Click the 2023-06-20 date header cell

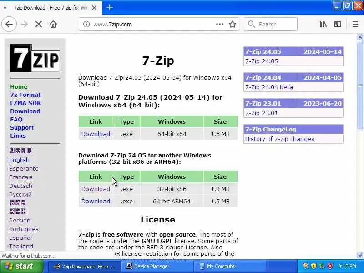(x=321, y=103)
